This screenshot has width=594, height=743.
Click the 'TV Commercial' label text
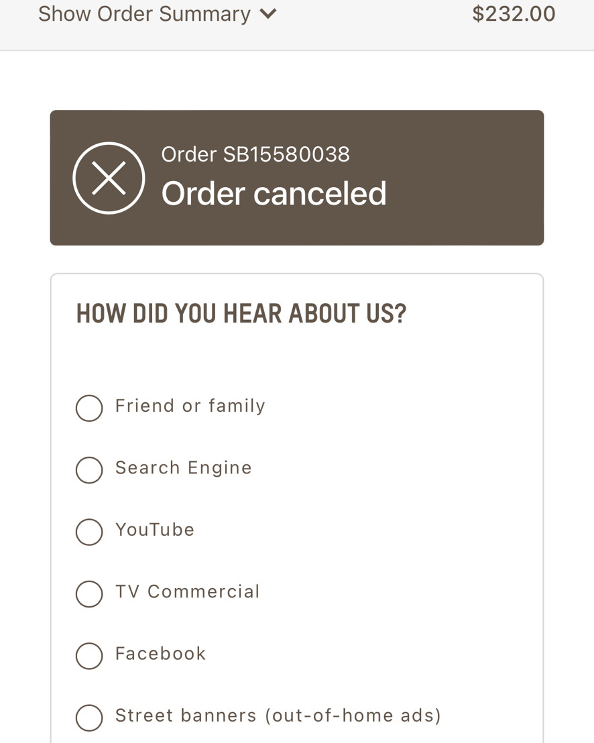(x=188, y=592)
